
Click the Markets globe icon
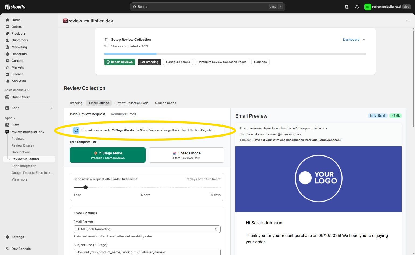[x=7, y=67]
